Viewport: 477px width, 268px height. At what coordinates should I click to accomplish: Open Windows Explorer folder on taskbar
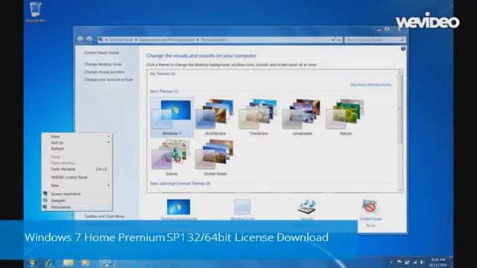pos(68,263)
